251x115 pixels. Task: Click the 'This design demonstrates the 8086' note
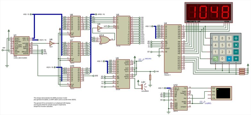click(x=51, y=98)
